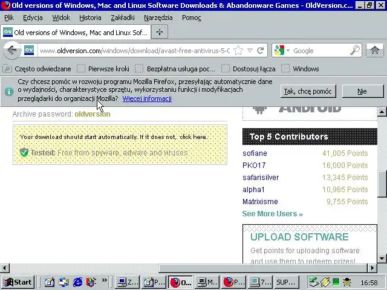Viewport: 387px width, 290px height.
Task: Open the address bar history dropdown arrow
Action: pyautogui.click(x=250, y=51)
